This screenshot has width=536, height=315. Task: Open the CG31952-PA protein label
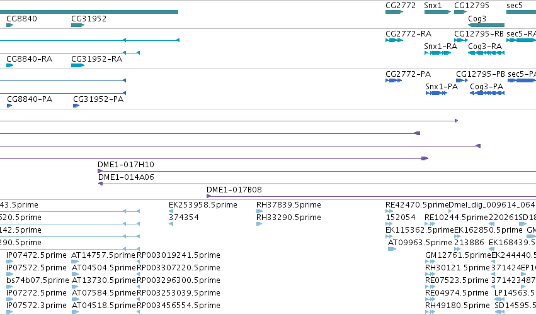click(98, 99)
